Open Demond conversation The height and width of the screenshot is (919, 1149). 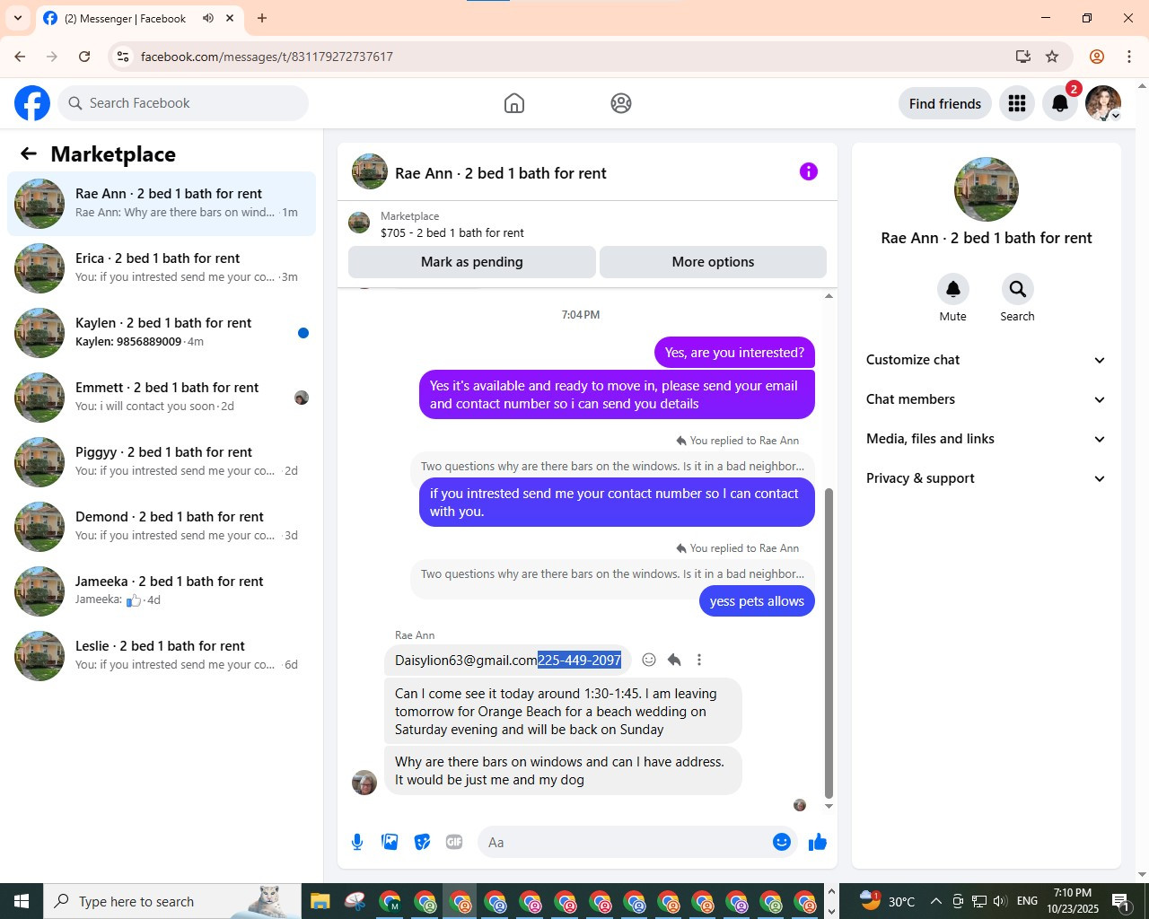coord(162,527)
